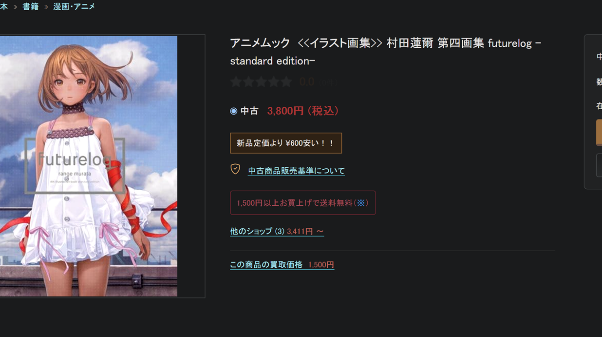Click the orange cart button at right edge
This screenshot has width=602, height=337.
599,133
